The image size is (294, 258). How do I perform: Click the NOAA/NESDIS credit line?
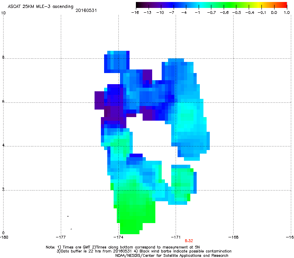172,256
